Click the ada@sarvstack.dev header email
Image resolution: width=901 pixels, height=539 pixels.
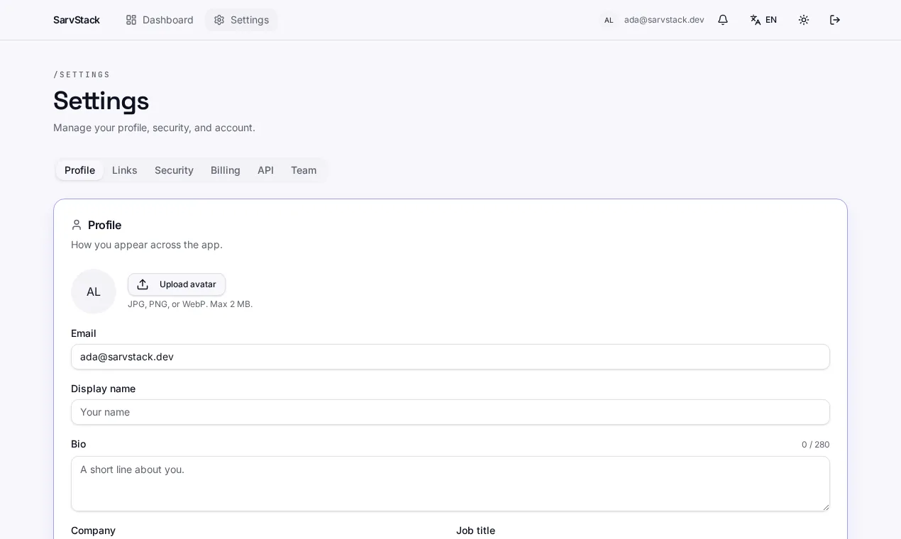(x=664, y=20)
